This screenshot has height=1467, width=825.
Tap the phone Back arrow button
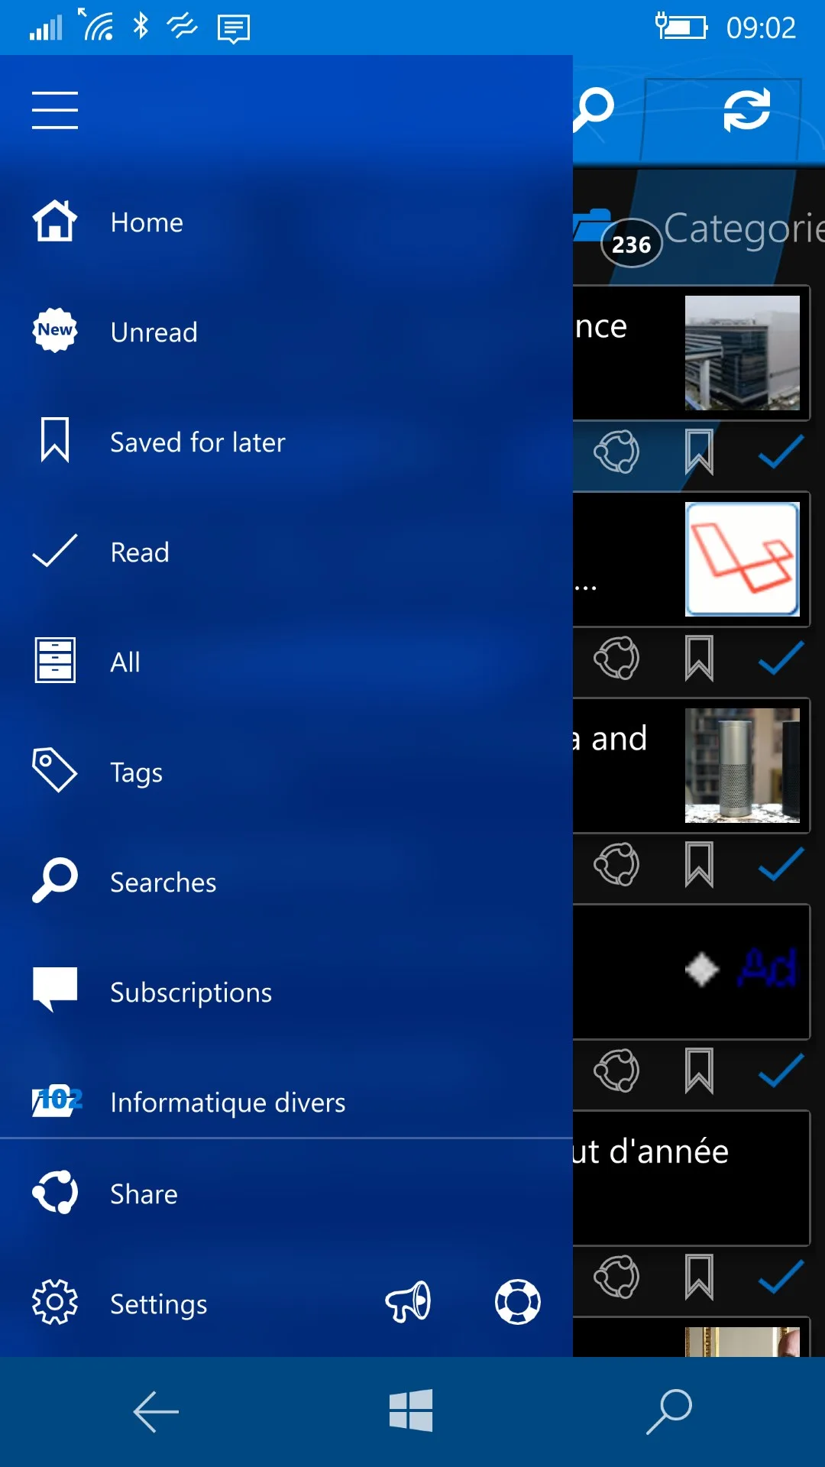coord(156,1411)
